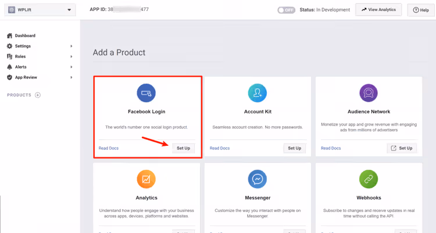The width and height of the screenshot is (436, 233).
Task: Select Settings in the sidebar
Action: [x=23, y=46]
